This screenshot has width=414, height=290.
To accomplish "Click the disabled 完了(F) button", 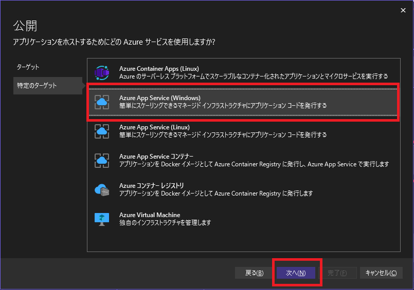I will [x=337, y=273].
